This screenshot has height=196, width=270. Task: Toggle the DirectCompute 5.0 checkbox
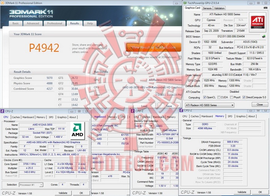244,97
